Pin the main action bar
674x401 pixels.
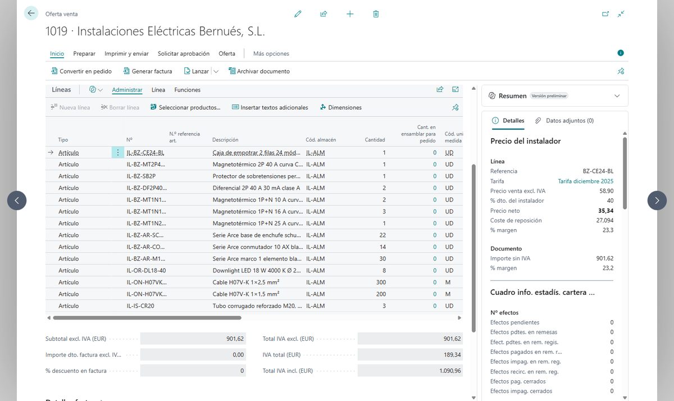621,71
